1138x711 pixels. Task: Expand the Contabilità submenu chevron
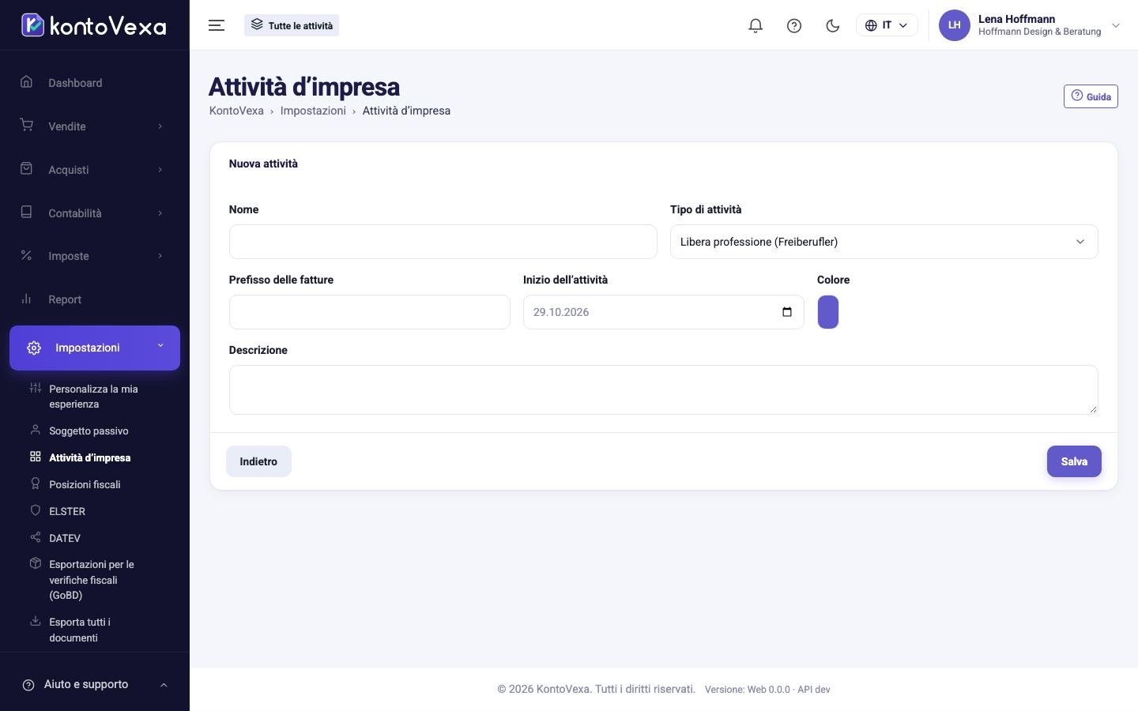coord(160,213)
